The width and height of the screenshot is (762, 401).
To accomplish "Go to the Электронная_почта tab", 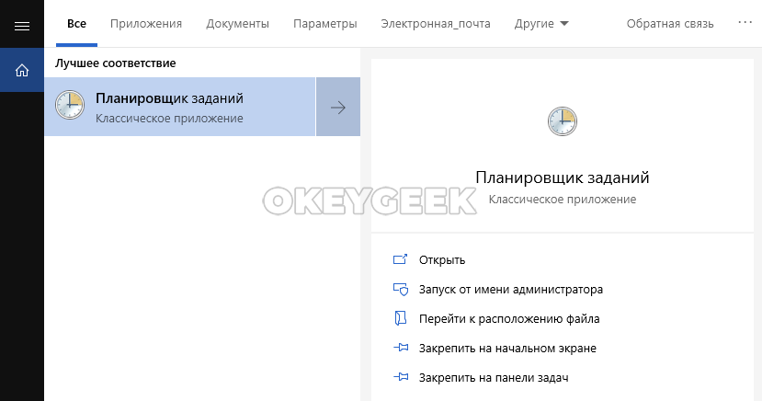I will tap(436, 24).
